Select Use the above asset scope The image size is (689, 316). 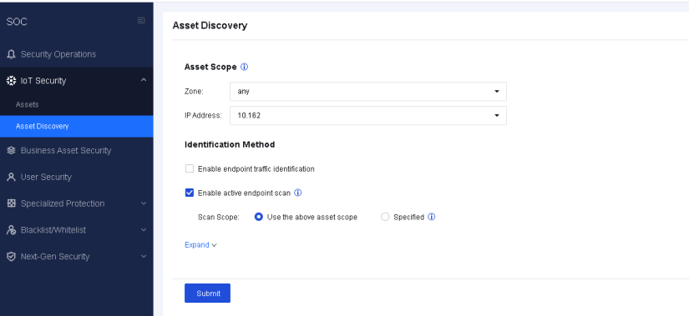pos(259,217)
